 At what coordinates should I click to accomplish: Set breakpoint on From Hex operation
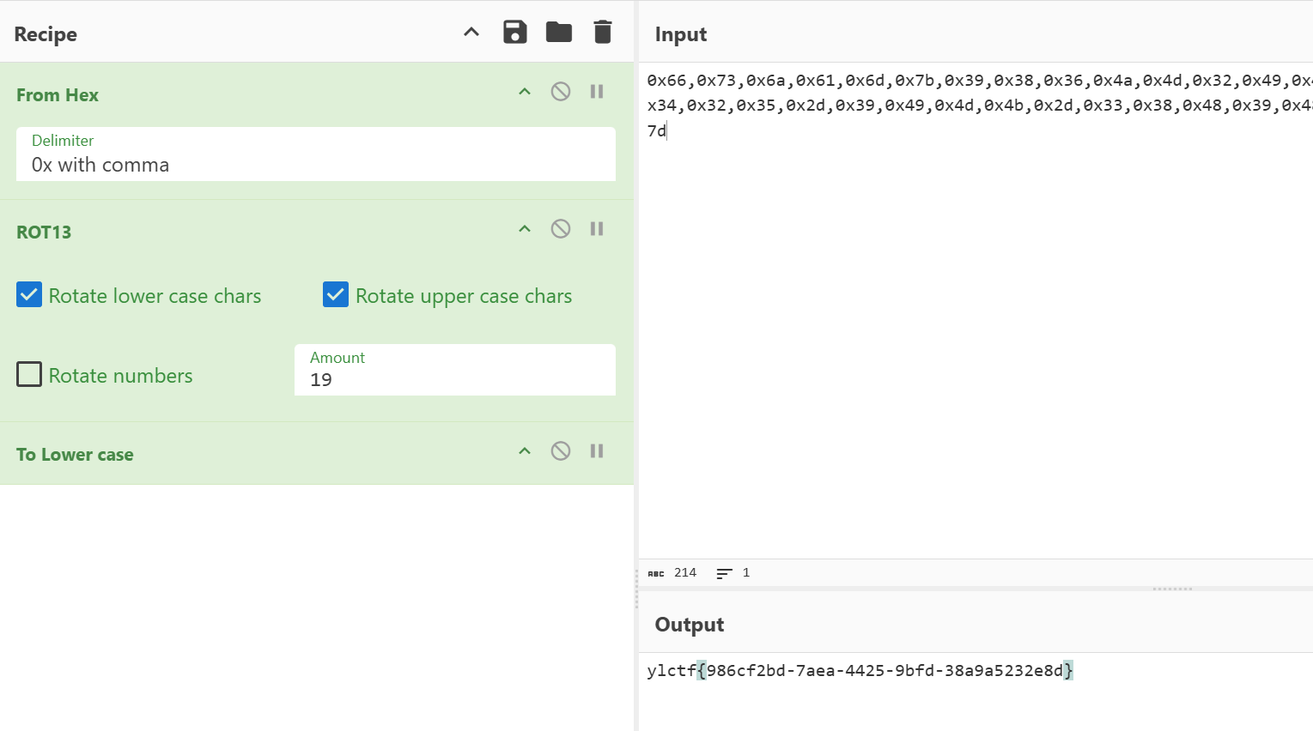(597, 92)
